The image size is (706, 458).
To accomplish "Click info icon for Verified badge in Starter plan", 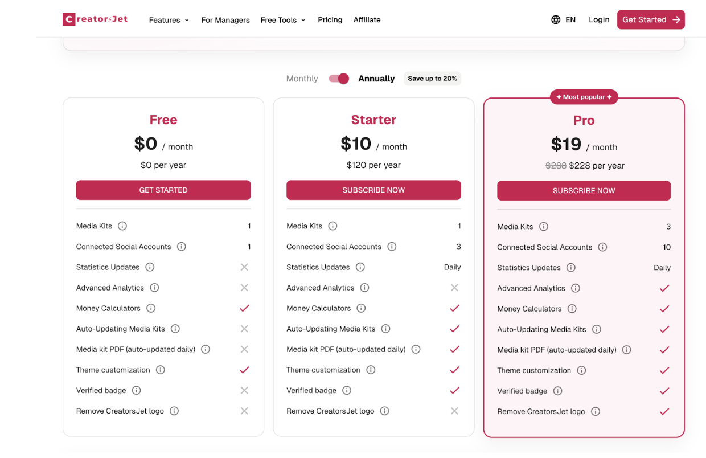I will [347, 390].
